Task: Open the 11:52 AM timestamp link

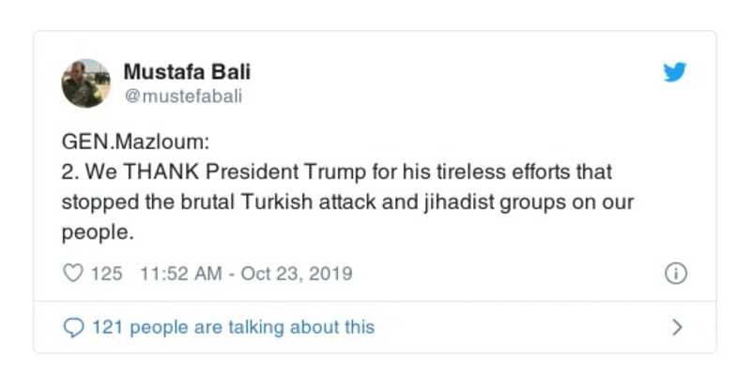Action: 180,274
